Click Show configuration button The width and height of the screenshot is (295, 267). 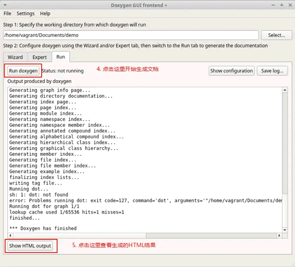232,71
